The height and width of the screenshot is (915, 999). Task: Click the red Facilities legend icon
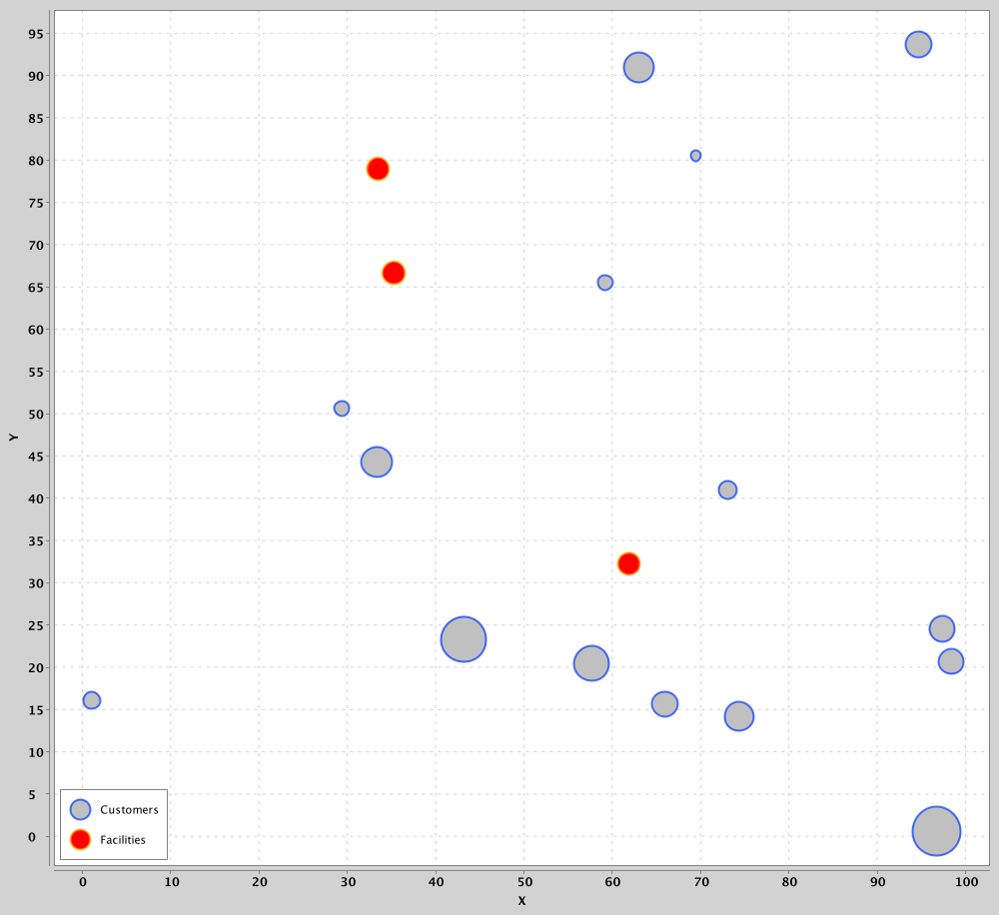click(x=80, y=839)
